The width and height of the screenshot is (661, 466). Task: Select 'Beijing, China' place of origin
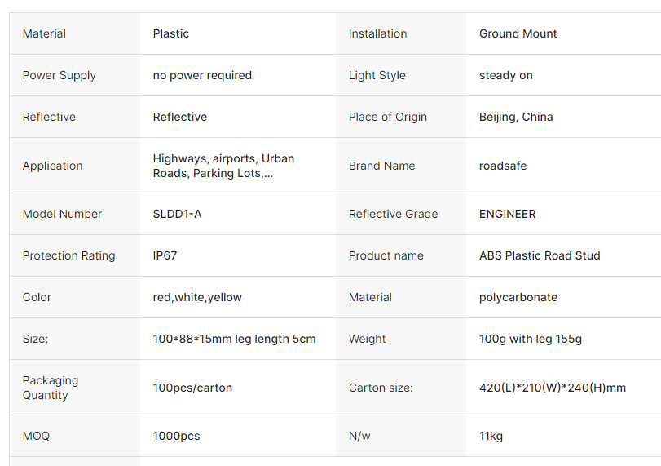(x=516, y=117)
